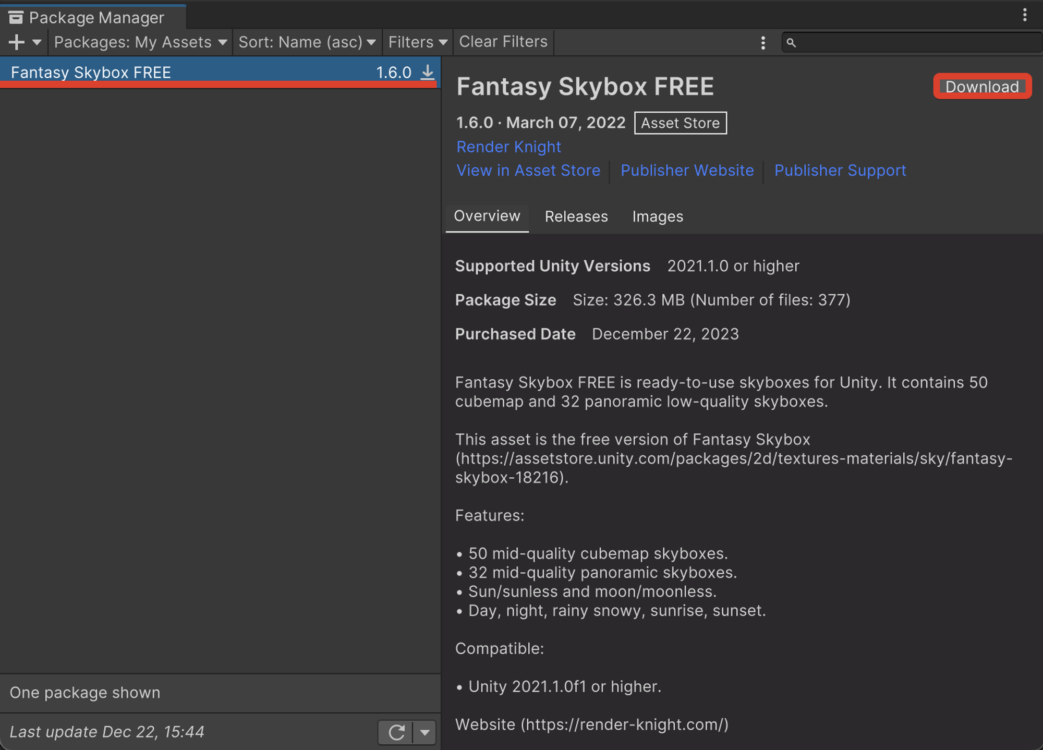The width and height of the screenshot is (1043, 750).
Task: Open the window's kebab menu at top right
Action: [x=1025, y=15]
